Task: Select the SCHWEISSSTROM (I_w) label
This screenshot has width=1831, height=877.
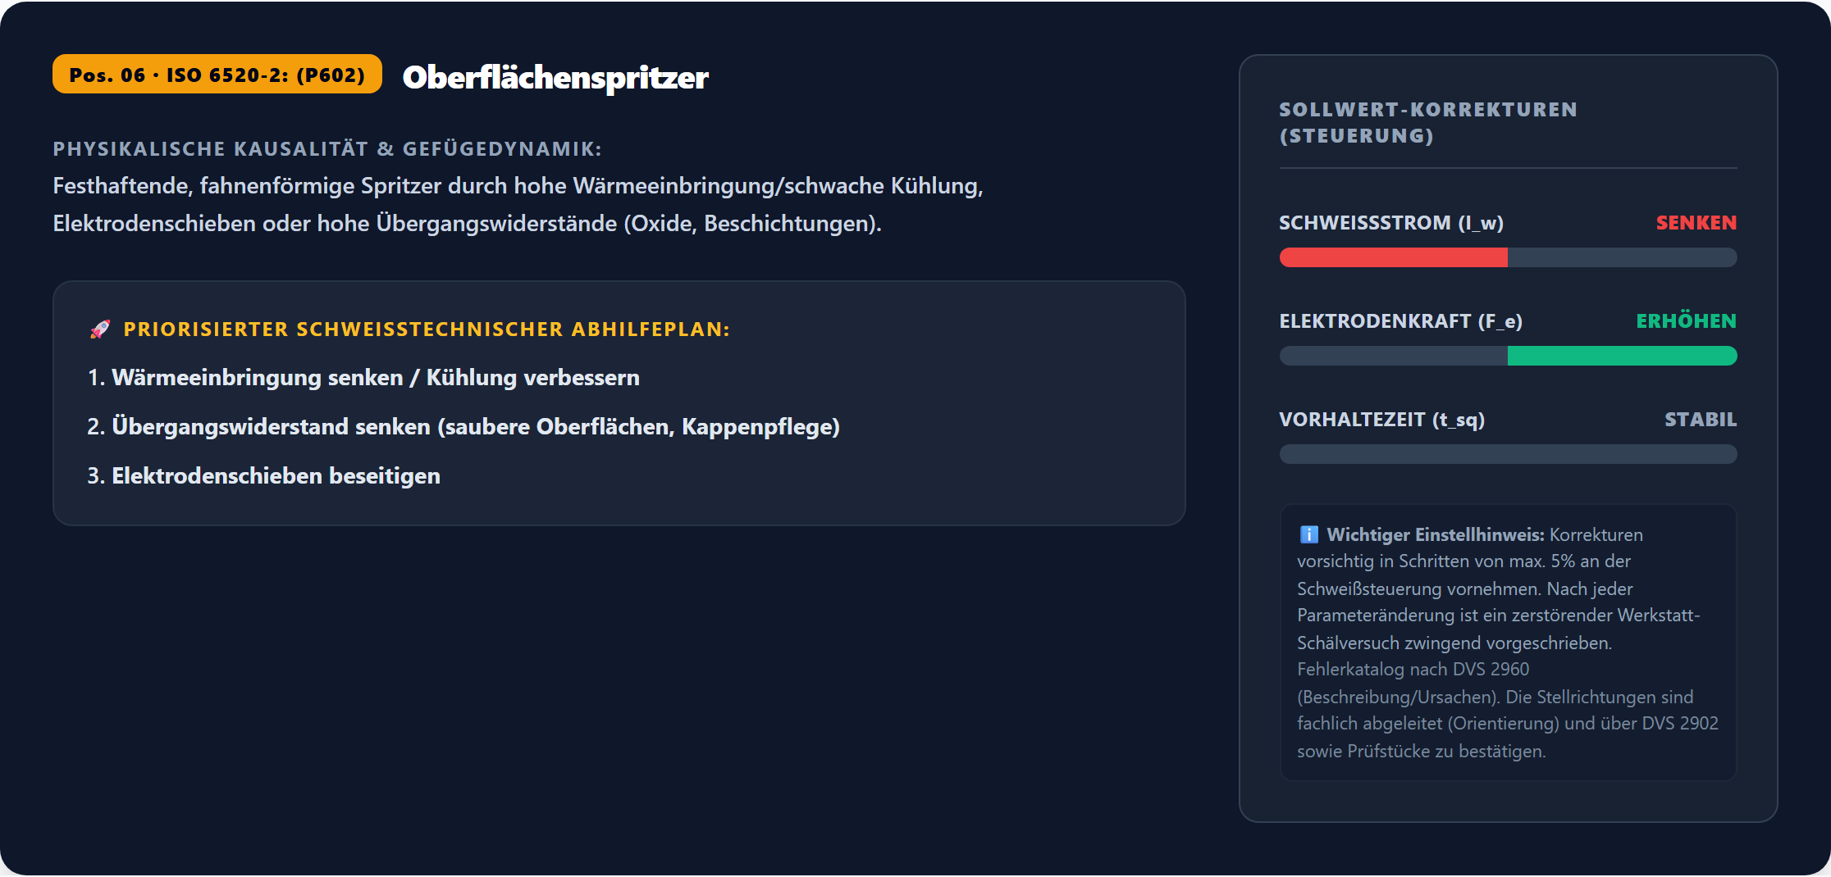Action: click(x=1391, y=223)
